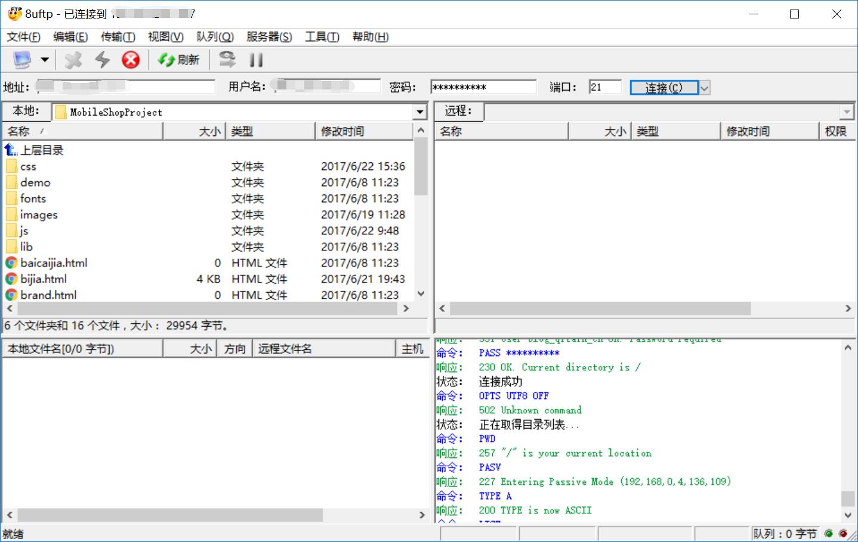Click the remote 权限 column header
The width and height of the screenshot is (858, 542).
point(837,131)
